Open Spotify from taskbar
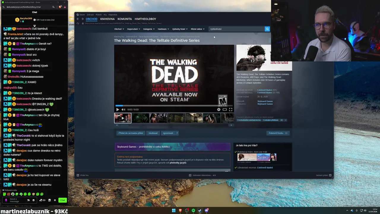This screenshot has width=380, height=214. click(x=193, y=210)
